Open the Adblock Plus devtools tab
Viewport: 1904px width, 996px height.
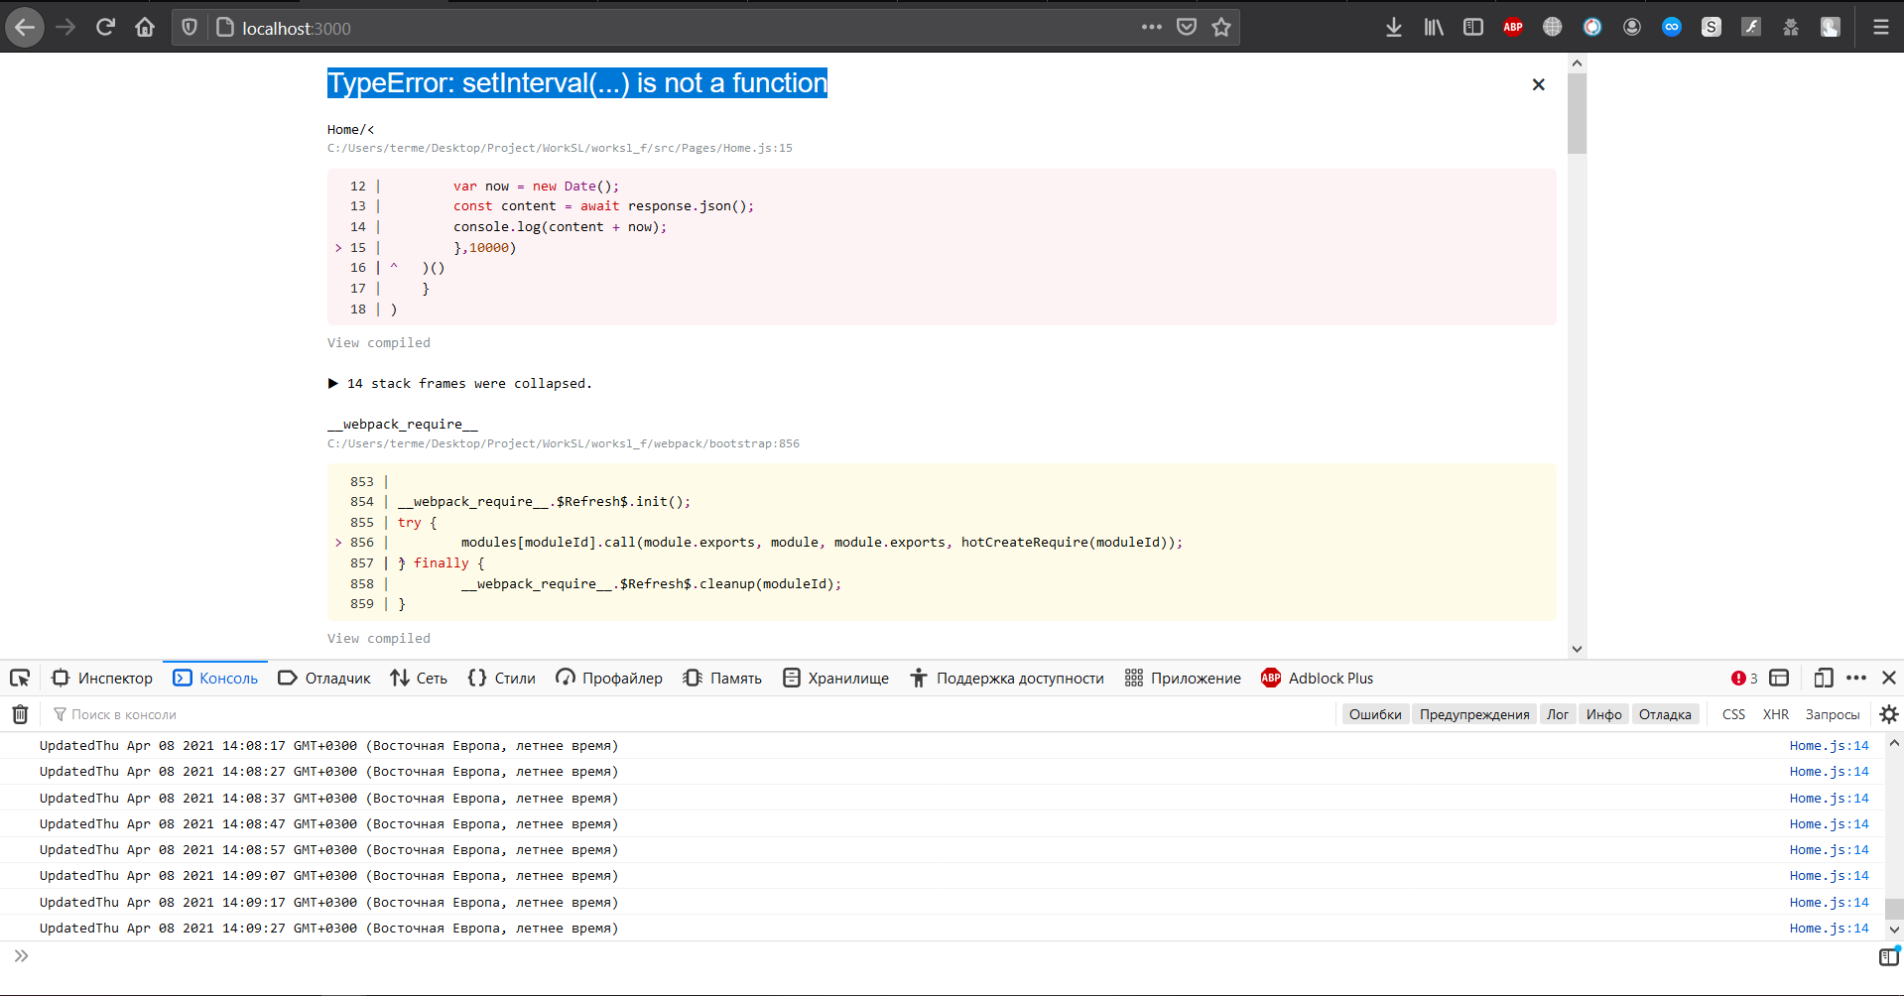pyautogui.click(x=1318, y=679)
